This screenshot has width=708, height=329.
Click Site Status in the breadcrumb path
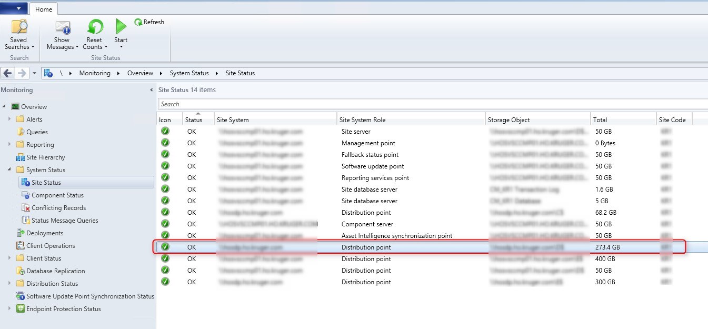[240, 73]
